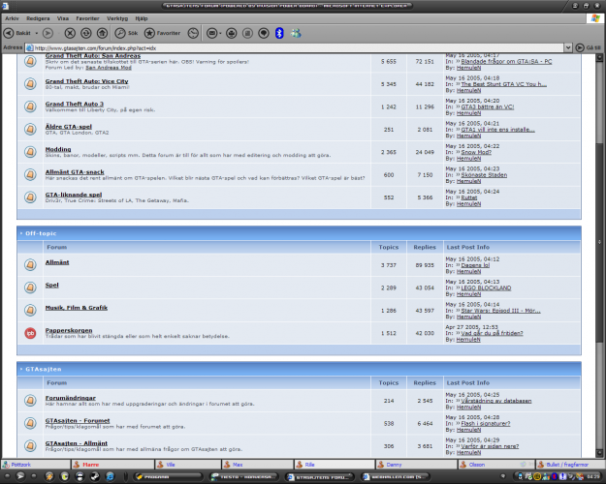Open the Grand Theft Auto 3 forum
The height and width of the screenshot is (484, 606).
tap(74, 103)
